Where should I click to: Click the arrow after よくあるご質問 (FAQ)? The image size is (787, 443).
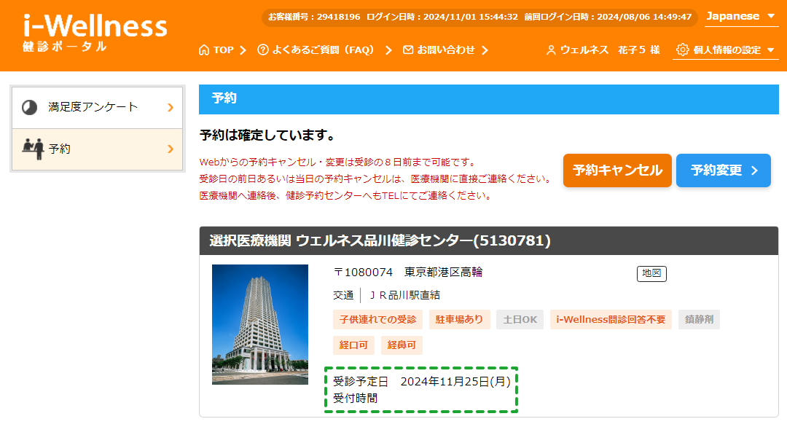click(x=388, y=50)
